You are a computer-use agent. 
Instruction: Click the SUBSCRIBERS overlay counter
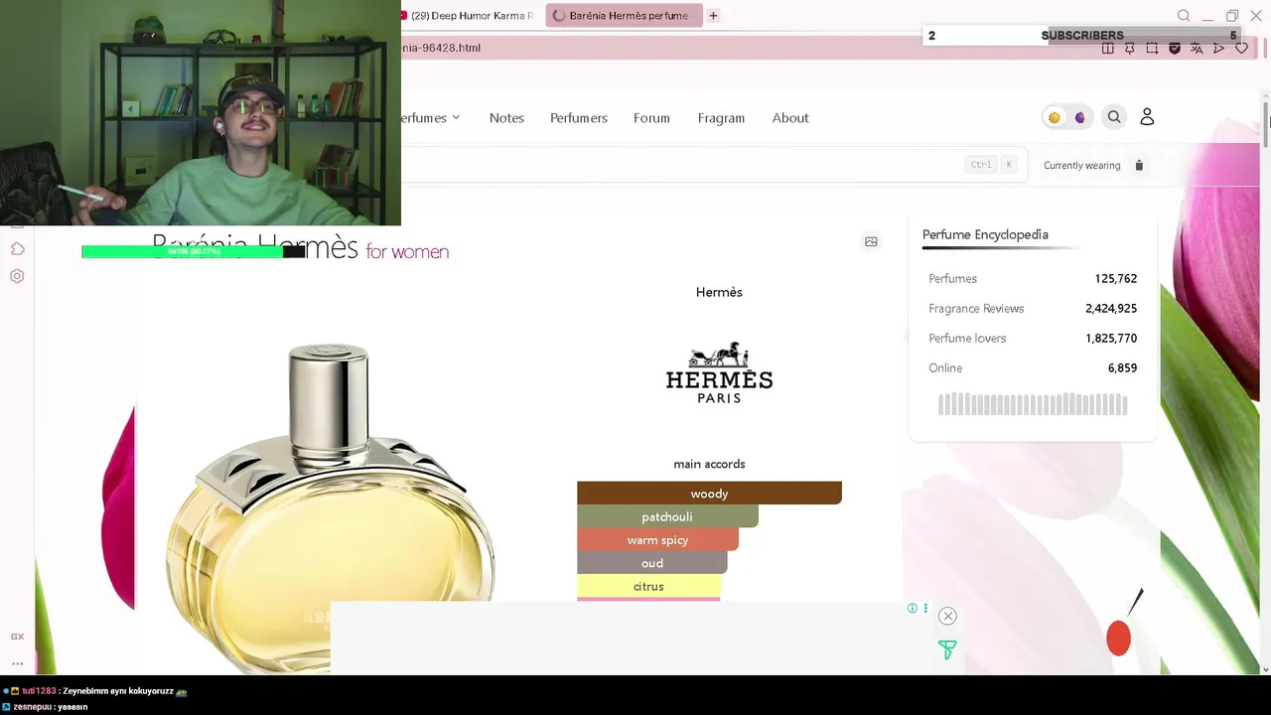click(1082, 36)
